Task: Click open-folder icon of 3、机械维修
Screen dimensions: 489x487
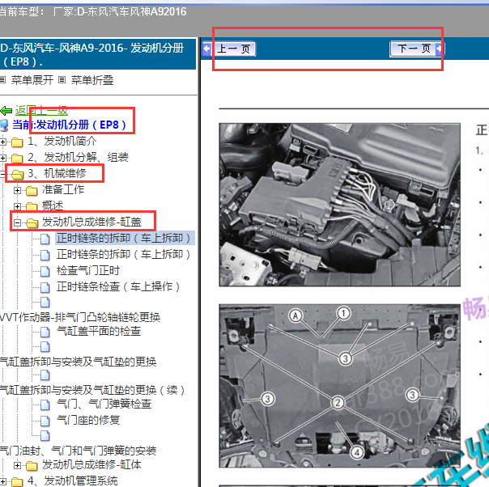Action: (18, 175)
